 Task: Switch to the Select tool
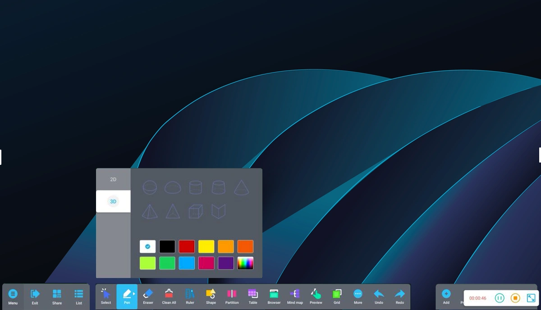coord(105,296)
